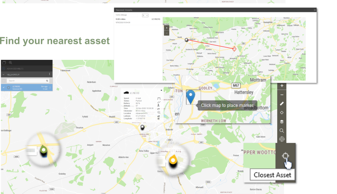Select the yellow asset marker in magnified circle
337x194 pixels.
click(173, 160)
